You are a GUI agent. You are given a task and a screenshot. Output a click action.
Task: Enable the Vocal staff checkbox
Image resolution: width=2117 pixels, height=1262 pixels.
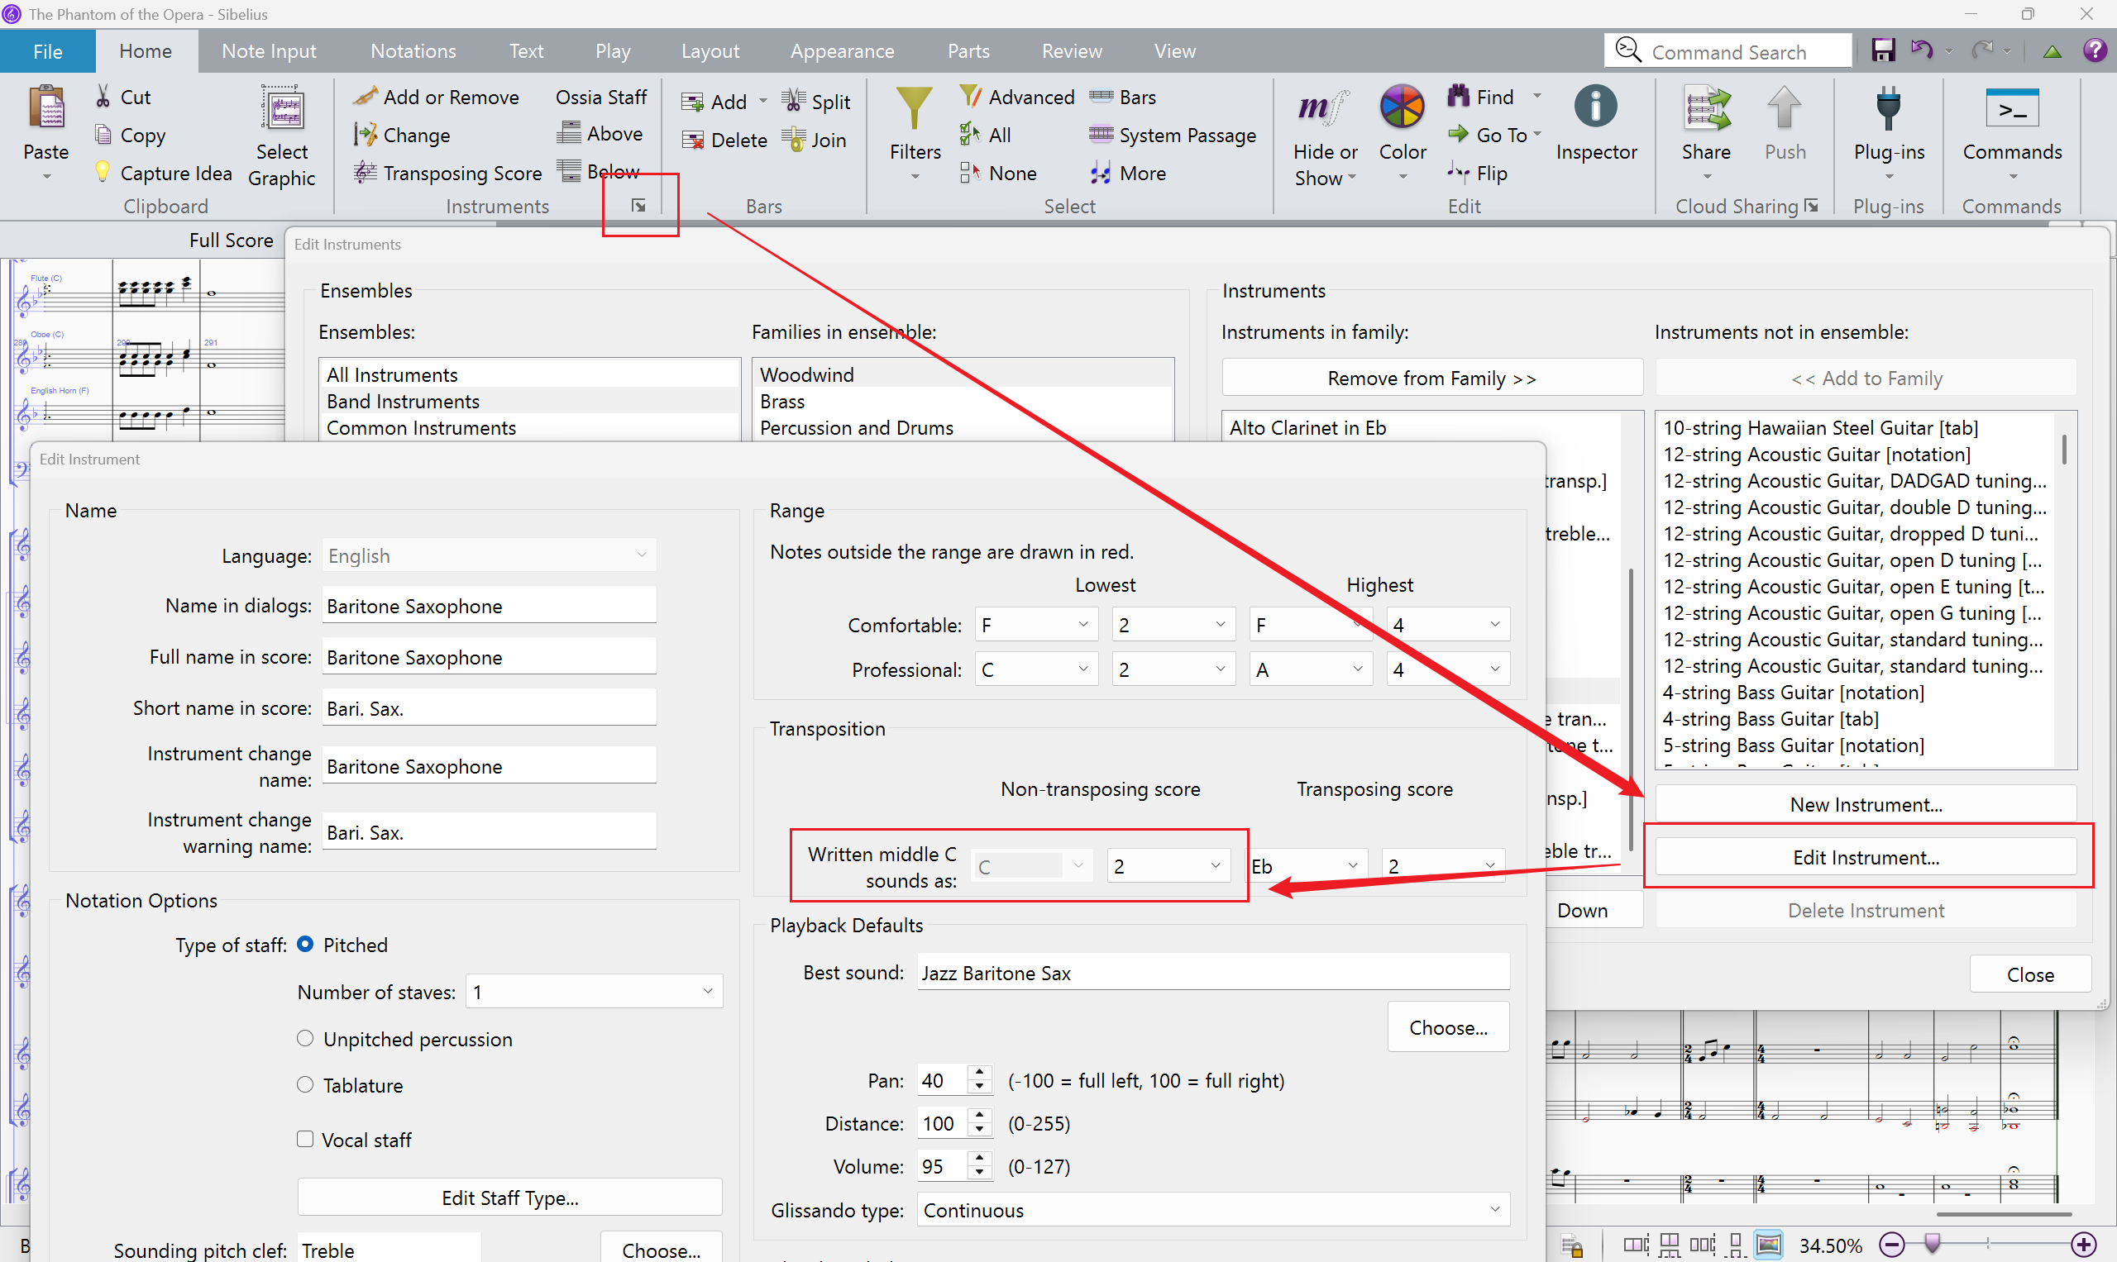305,1139
